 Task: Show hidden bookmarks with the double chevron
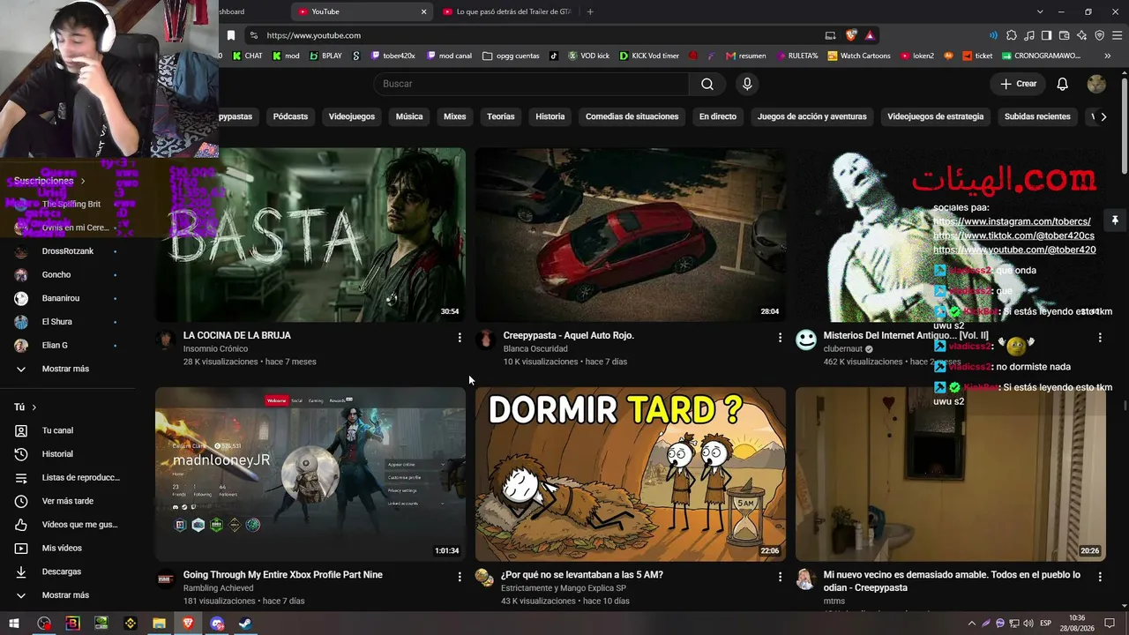point(1108,56)
